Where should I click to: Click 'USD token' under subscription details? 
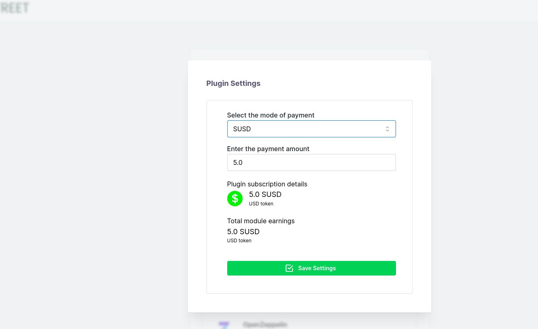261,204
